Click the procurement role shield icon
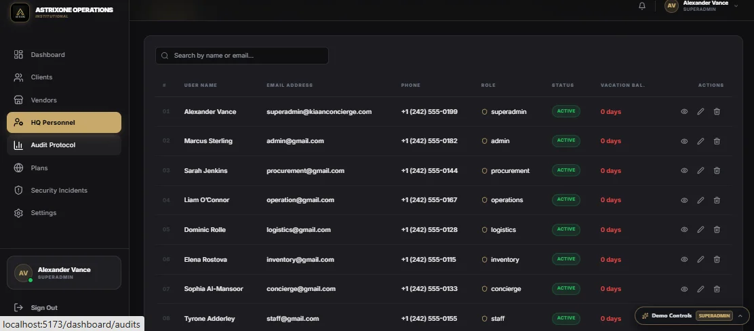The width and height of the screenshot is (754, 331). click(x=485, y=171)
